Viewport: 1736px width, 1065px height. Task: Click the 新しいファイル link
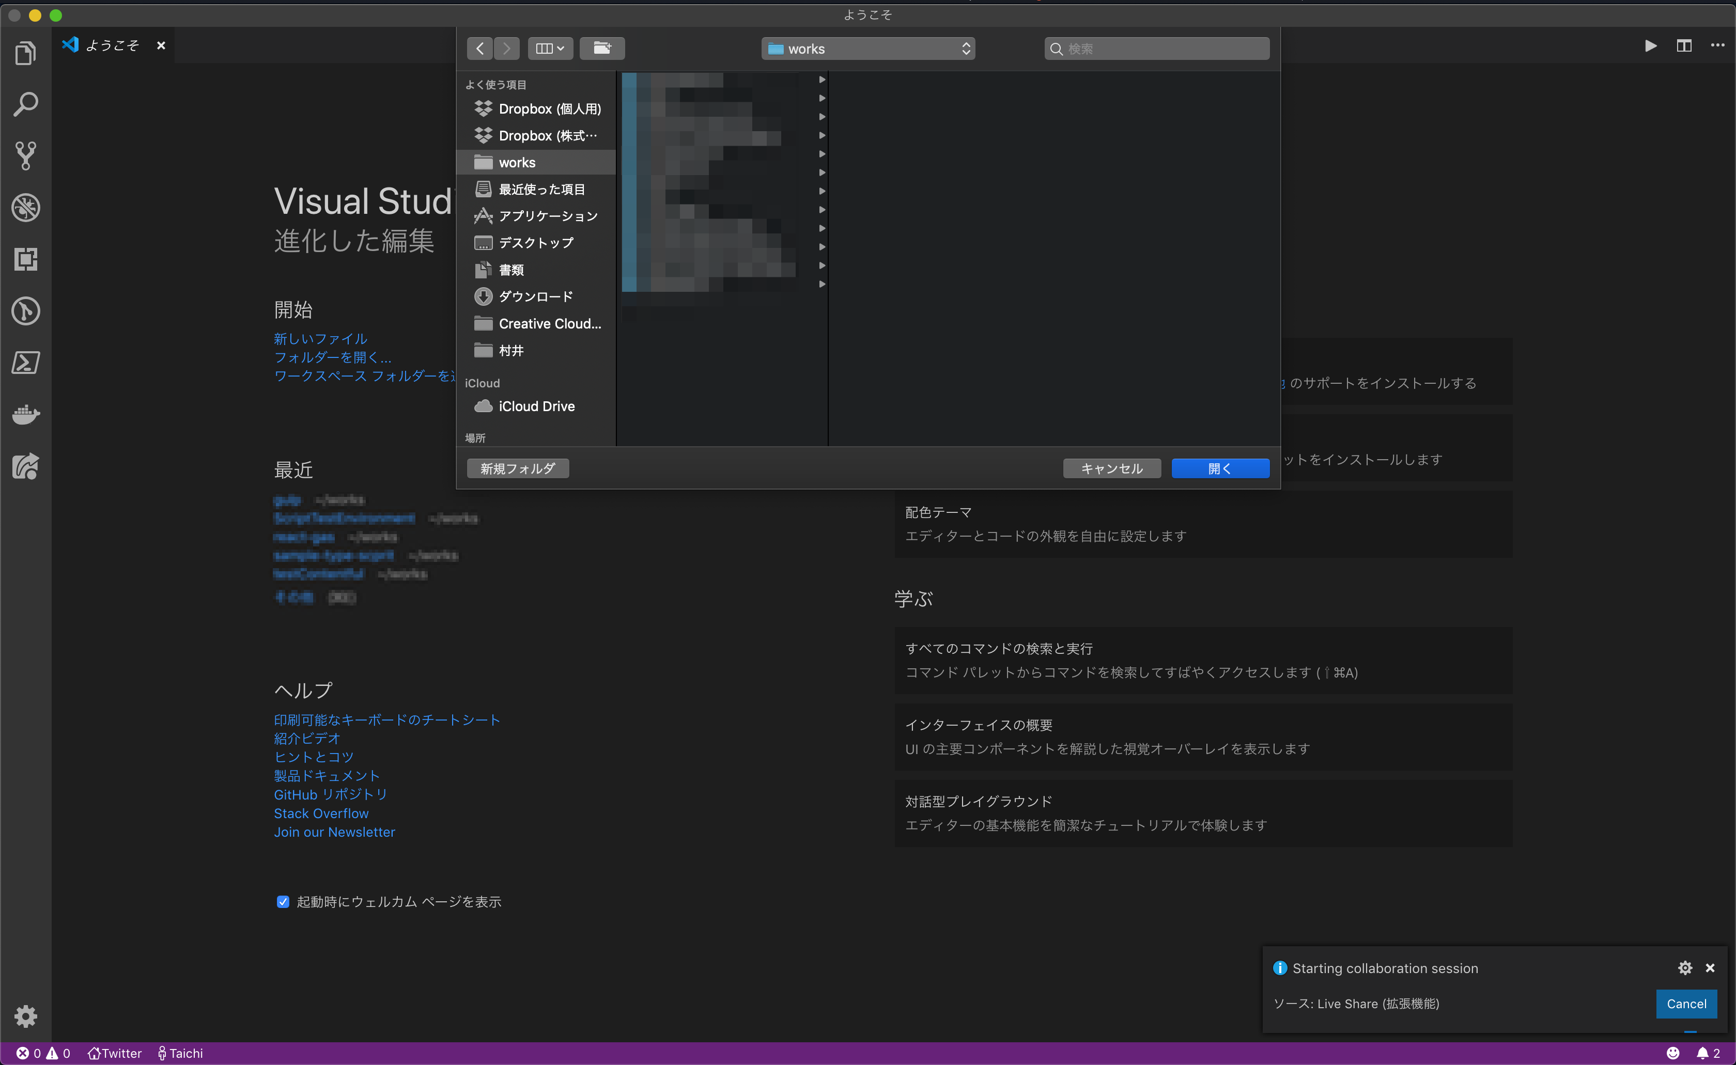[x=320, y=339]
